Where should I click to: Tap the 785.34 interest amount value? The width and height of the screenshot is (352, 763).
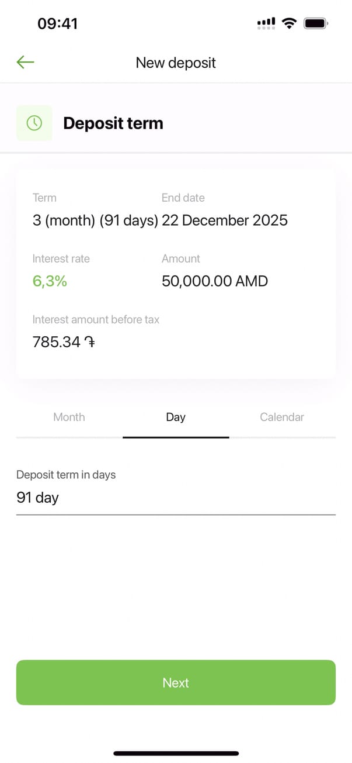point(57,342)
